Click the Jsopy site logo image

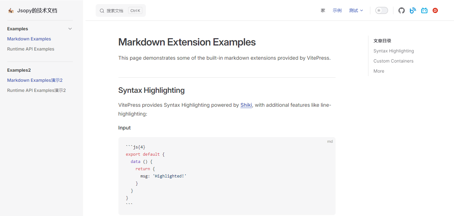click(x=11, y=10)
